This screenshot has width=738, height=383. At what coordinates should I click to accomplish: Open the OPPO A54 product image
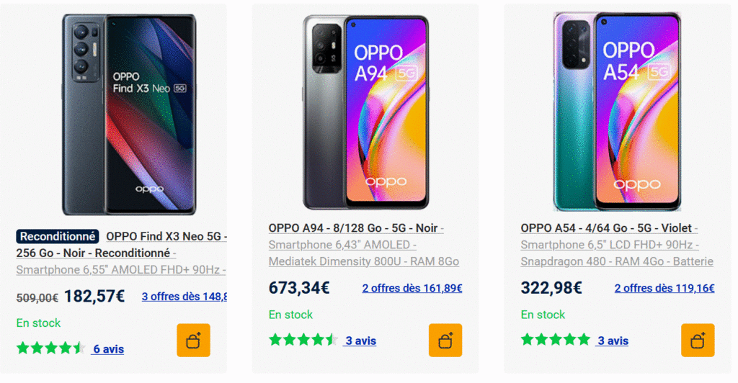coord(617,112)
